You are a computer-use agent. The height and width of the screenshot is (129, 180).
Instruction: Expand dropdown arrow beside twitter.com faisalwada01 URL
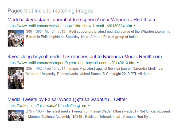(89, 105)
